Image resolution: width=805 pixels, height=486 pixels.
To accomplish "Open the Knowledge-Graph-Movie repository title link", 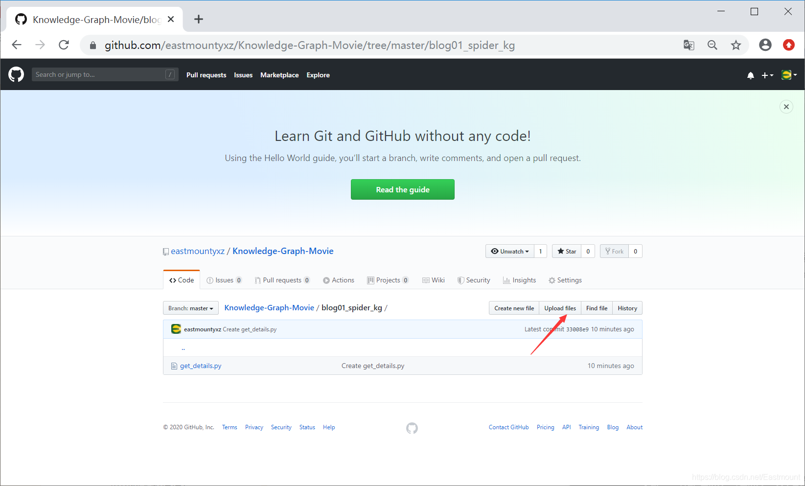I will coord(283,251).
